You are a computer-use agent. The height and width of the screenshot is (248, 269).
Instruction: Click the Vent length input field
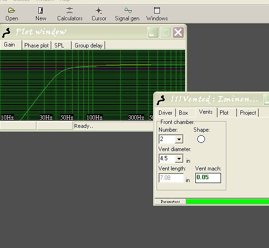171,178
